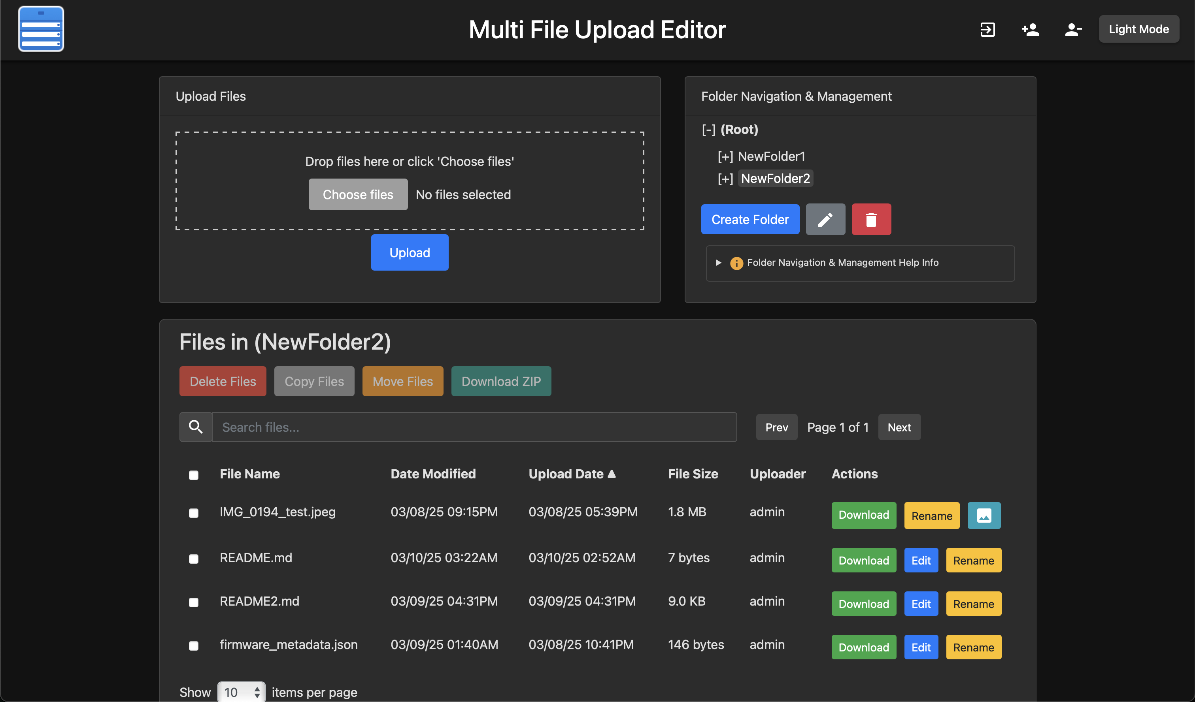This screenshot has width=1195, height=702.
Task: Collapse the Root folder tree
Action: pyautogui.click(x=708, y=130)
